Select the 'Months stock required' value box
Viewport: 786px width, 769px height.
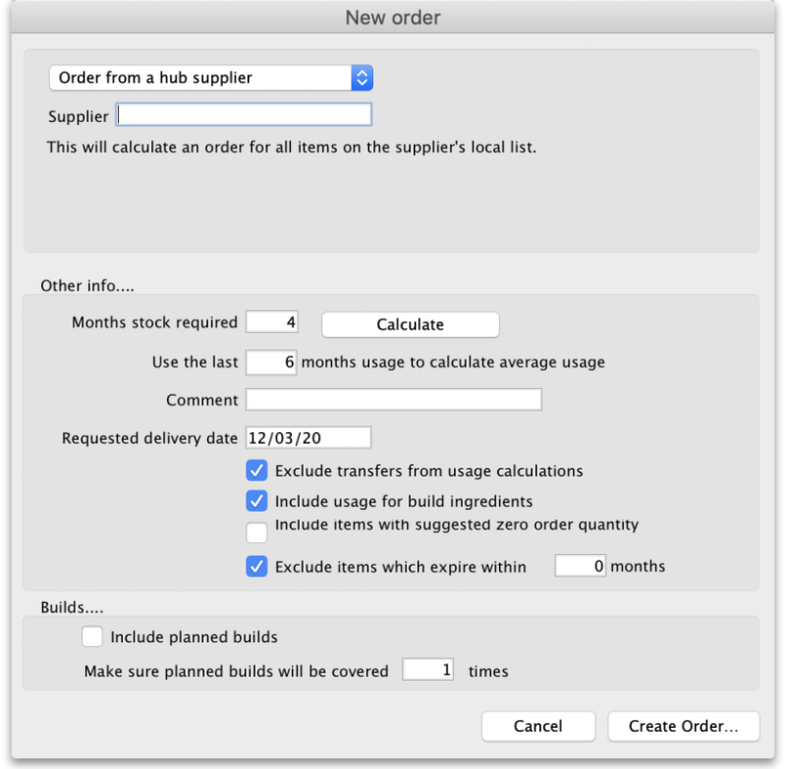272,321
